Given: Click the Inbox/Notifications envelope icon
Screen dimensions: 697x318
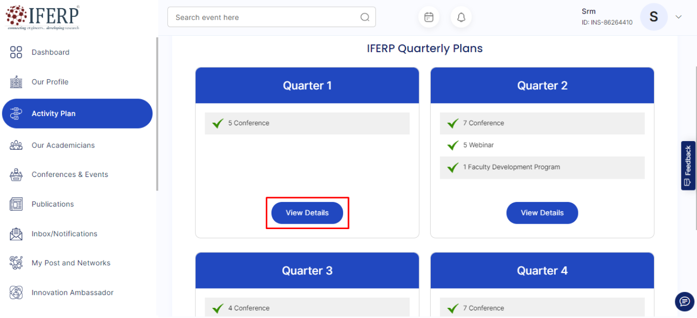Looking at the screenshot, I should (x=16, y=234).
